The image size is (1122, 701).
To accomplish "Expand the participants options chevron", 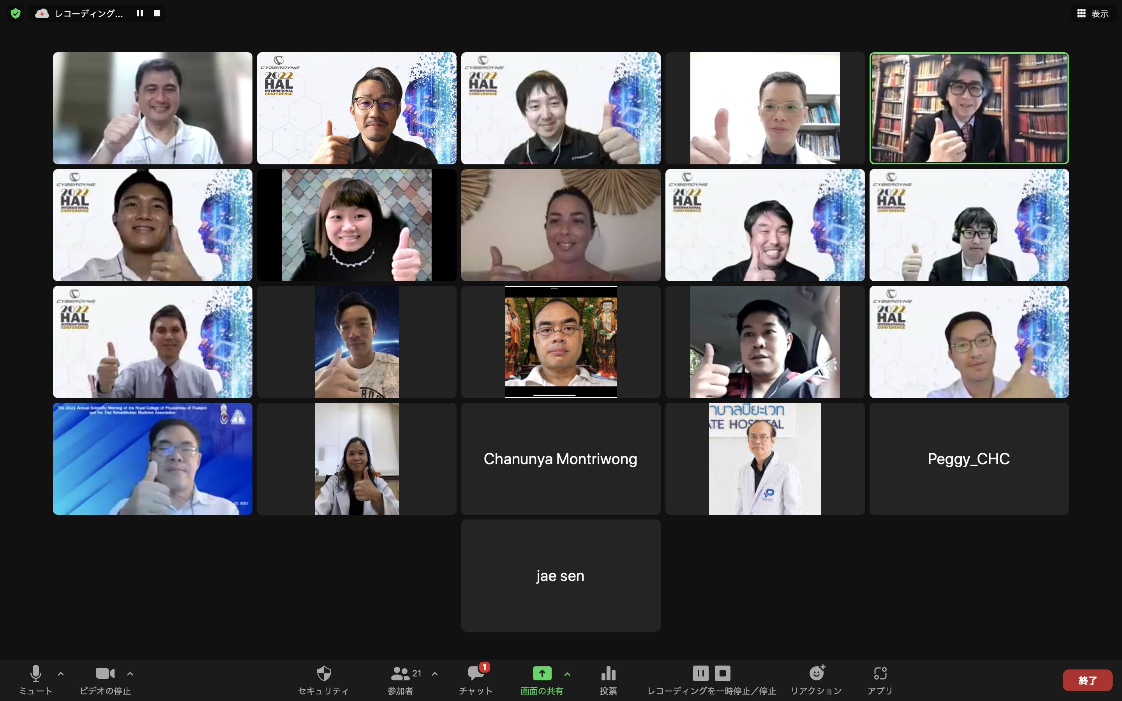I will 434,674.
